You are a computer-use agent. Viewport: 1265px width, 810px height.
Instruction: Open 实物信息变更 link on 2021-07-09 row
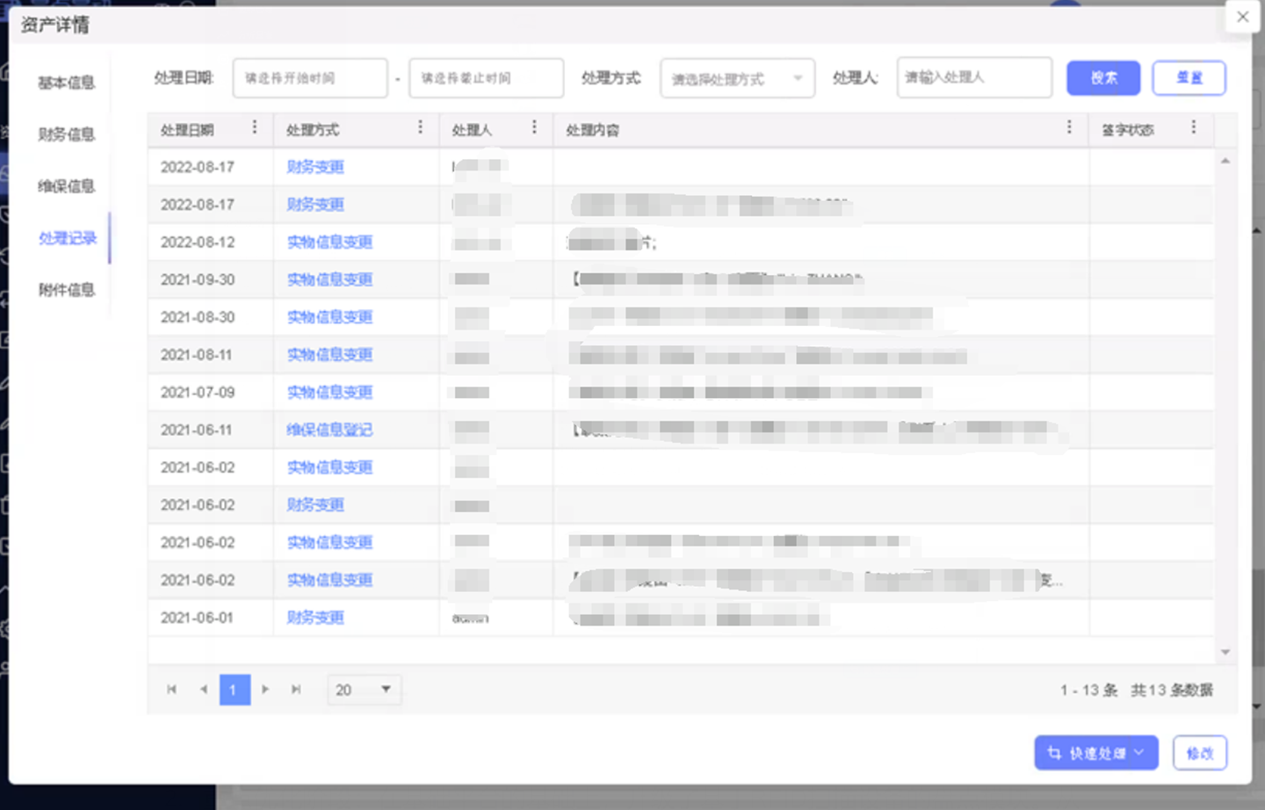click(329, 393)
